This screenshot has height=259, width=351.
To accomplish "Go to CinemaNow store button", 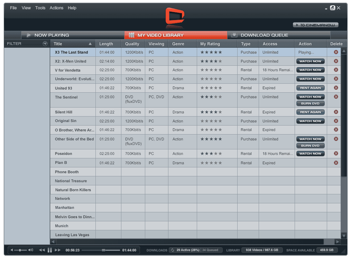I will [x=315, y=25].
